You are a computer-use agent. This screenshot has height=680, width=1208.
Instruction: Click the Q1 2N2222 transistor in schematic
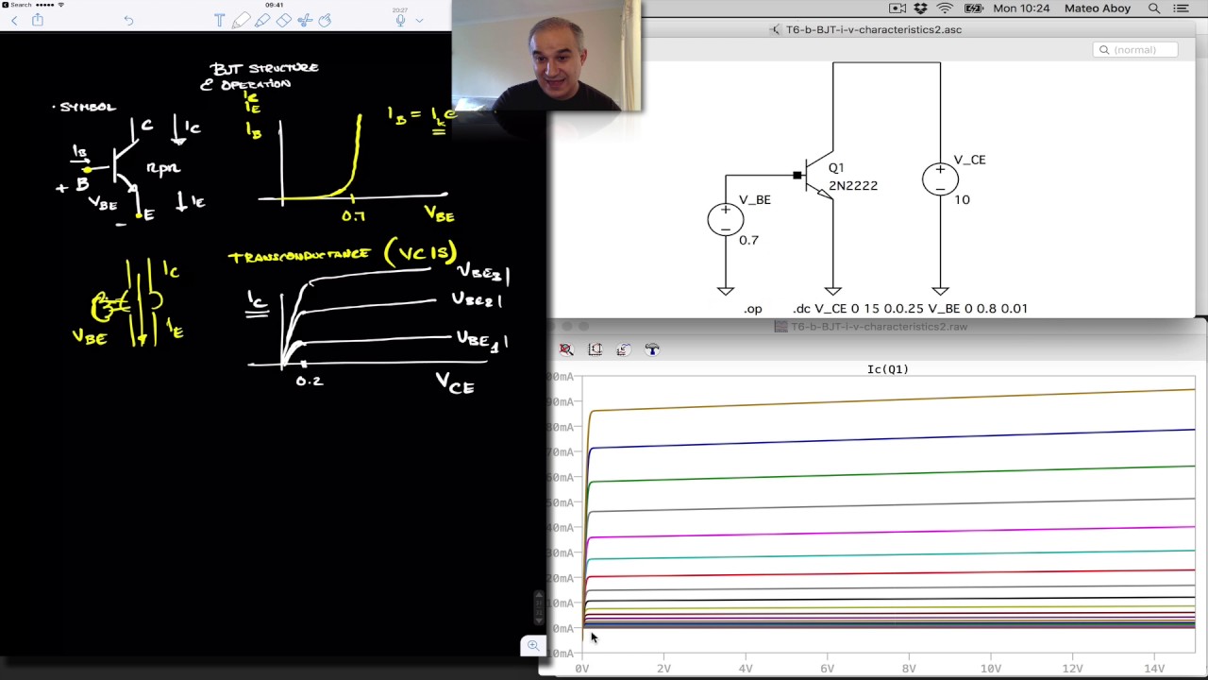pyautogui.click(x=818, y=176)
